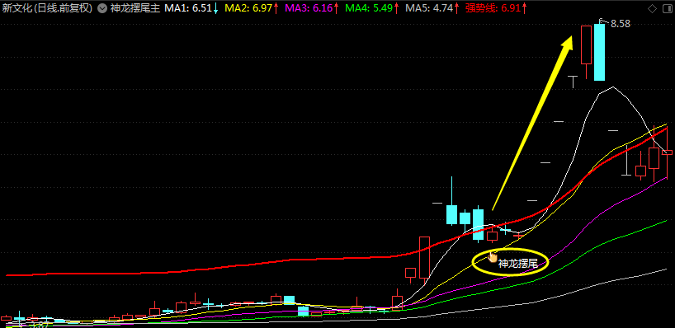This screenshot has width=675, height=328.
Task: Click the 8.58 high price label
Action: (621, 24)
